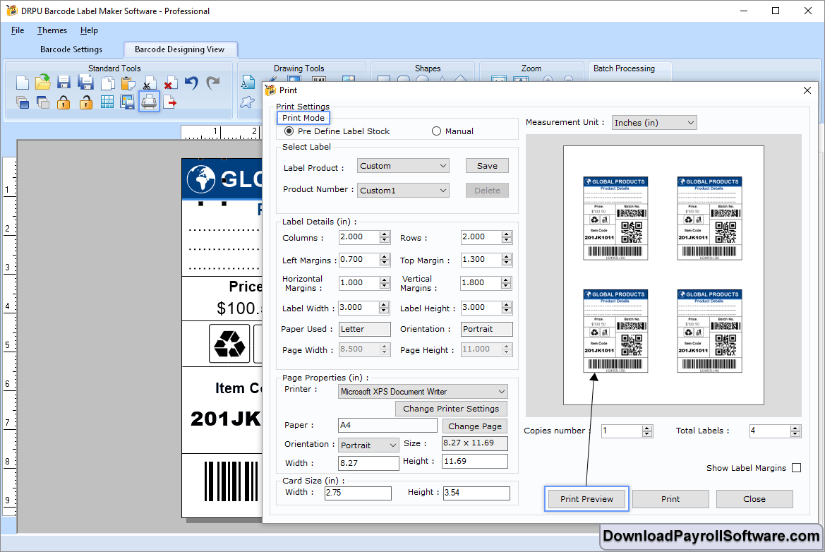Click the top-left label preview thumbnail
The height and width of the screenshot is (552, 825).
(x=615, y=218)
